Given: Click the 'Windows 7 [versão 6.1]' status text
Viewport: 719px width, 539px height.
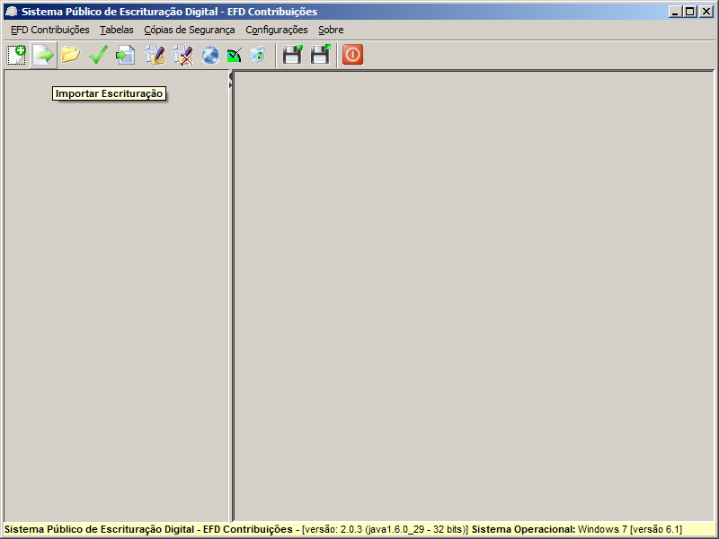Looking at the screenshot, I should click(x=630, y=529).
